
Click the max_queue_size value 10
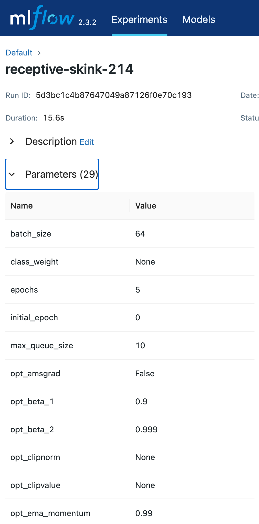140,345
